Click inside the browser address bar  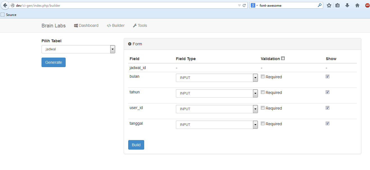point(112,5)
